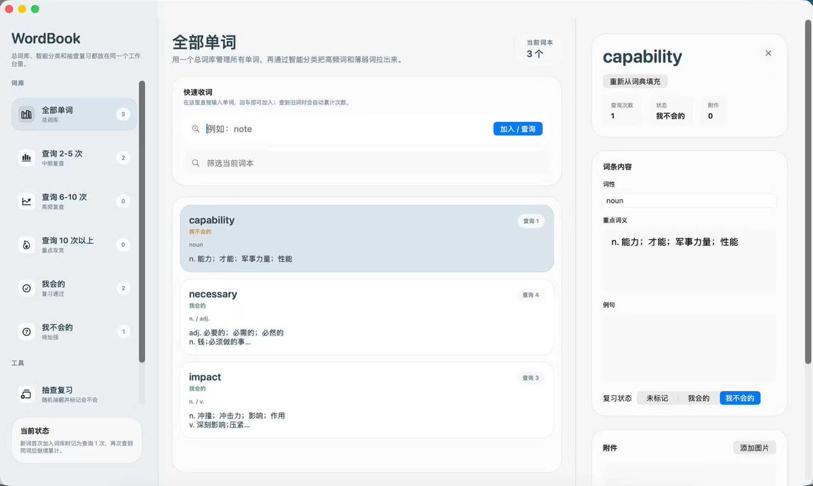
Task: Click the line chart icon beside 查询 6-10 次
Action: pos(26,201)
